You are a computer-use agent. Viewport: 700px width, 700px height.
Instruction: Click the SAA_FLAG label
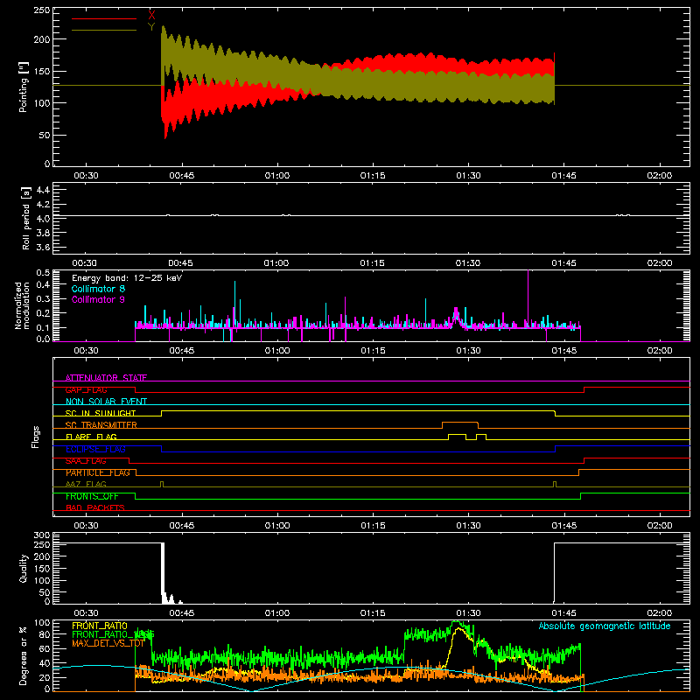(86, 461)
